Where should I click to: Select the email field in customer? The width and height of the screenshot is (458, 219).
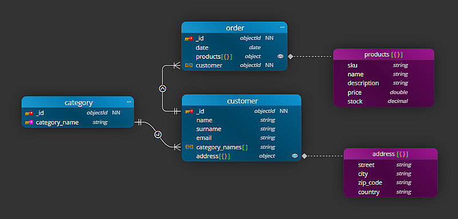(242, 138)
